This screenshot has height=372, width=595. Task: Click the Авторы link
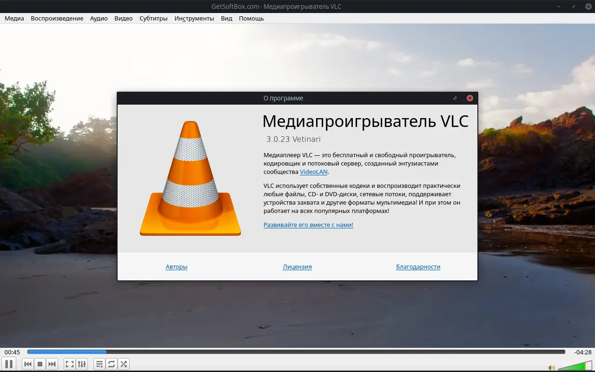[176, 267]
